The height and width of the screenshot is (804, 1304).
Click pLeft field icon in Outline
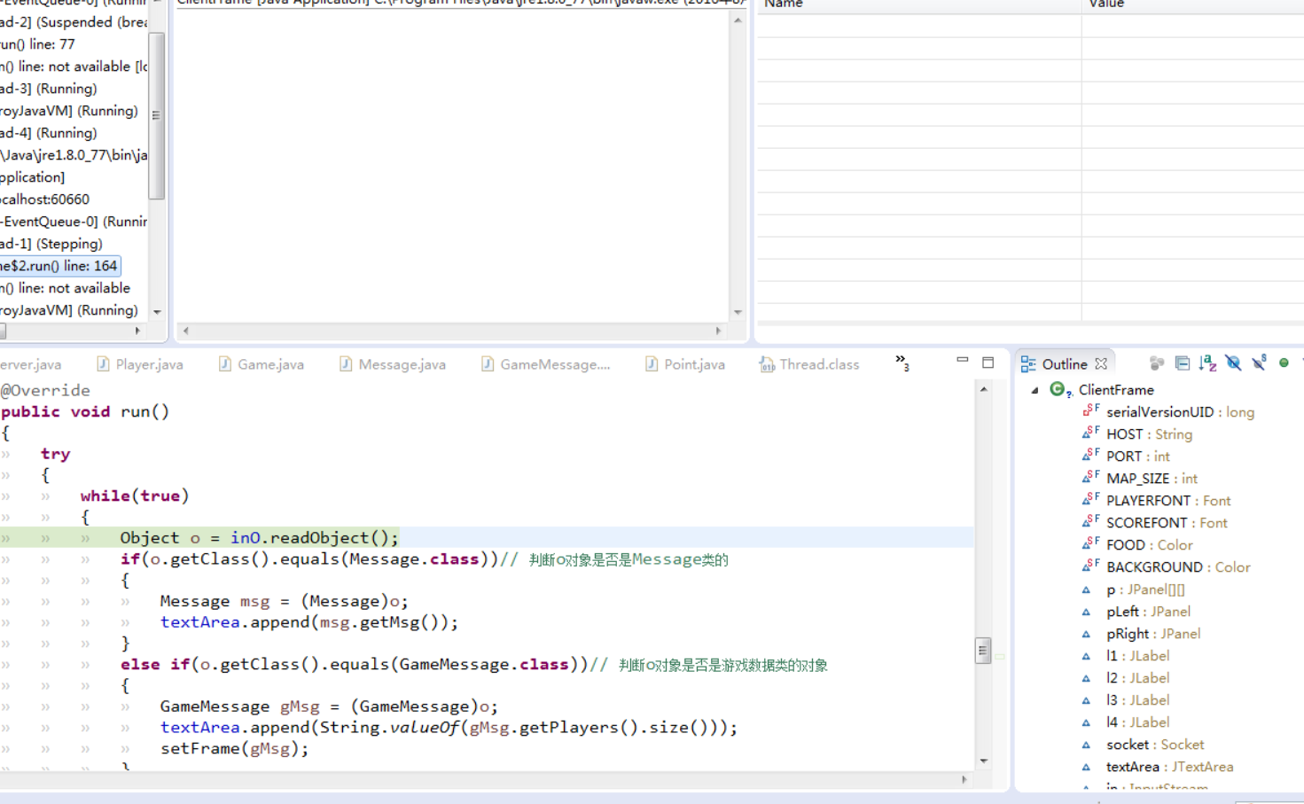coord(1086,612)
